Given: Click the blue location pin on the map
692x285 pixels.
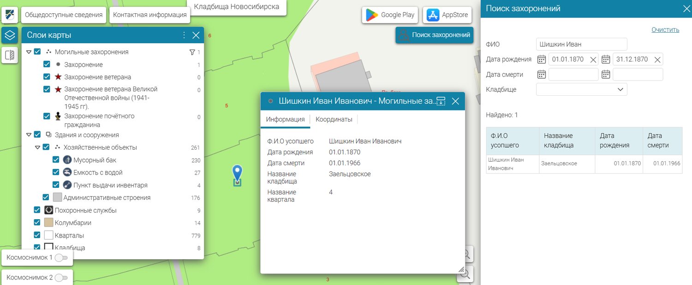Looking at the screenshot, I should 237,173.
